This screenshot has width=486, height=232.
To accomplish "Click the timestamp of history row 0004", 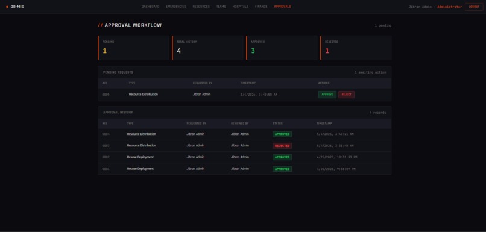I will 335,134.
